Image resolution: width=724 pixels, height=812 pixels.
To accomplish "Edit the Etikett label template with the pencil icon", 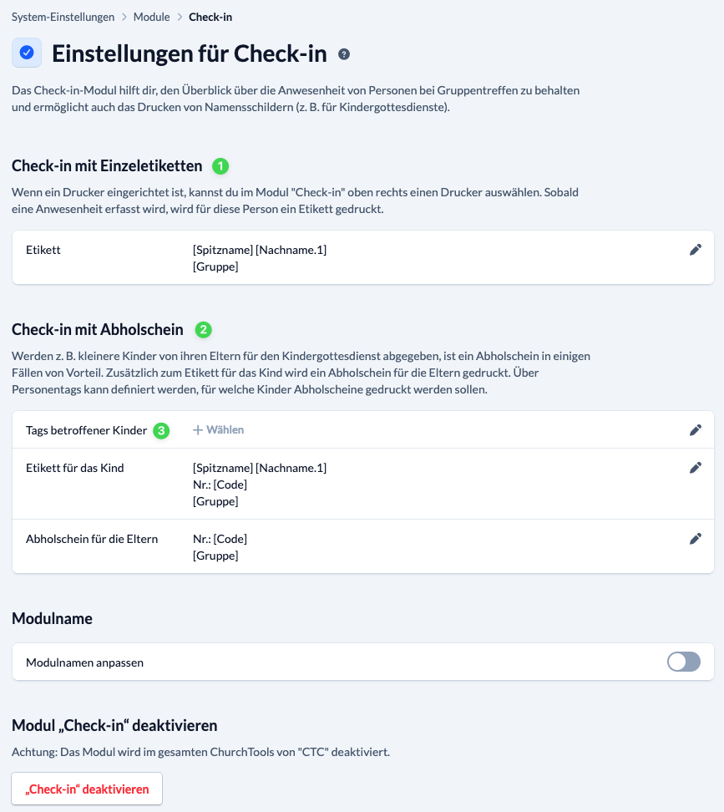I will tap(696, 250).
